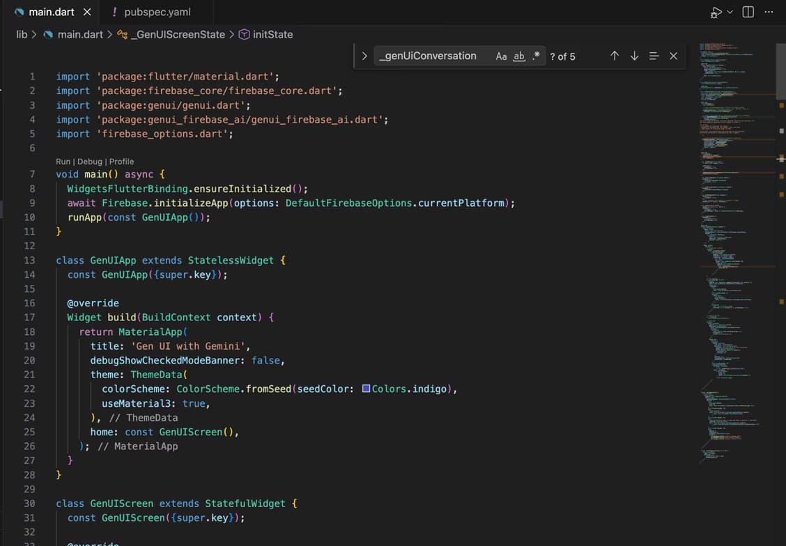
Task: Open the run options dropdown arrow
Action: [x=730, y=12]
